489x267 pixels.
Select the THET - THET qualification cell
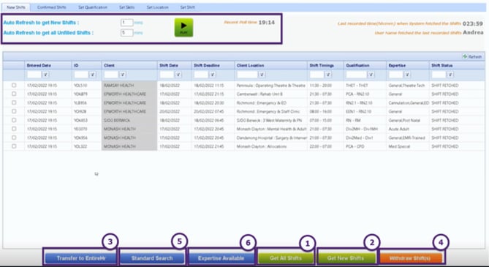[365, 86]
